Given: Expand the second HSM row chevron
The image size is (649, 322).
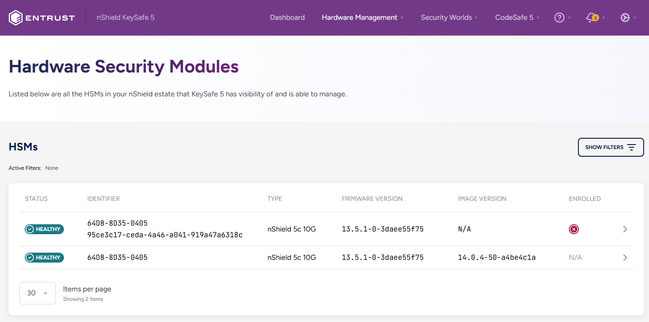Looking at the screenshot, I should [x=625, y=258].
